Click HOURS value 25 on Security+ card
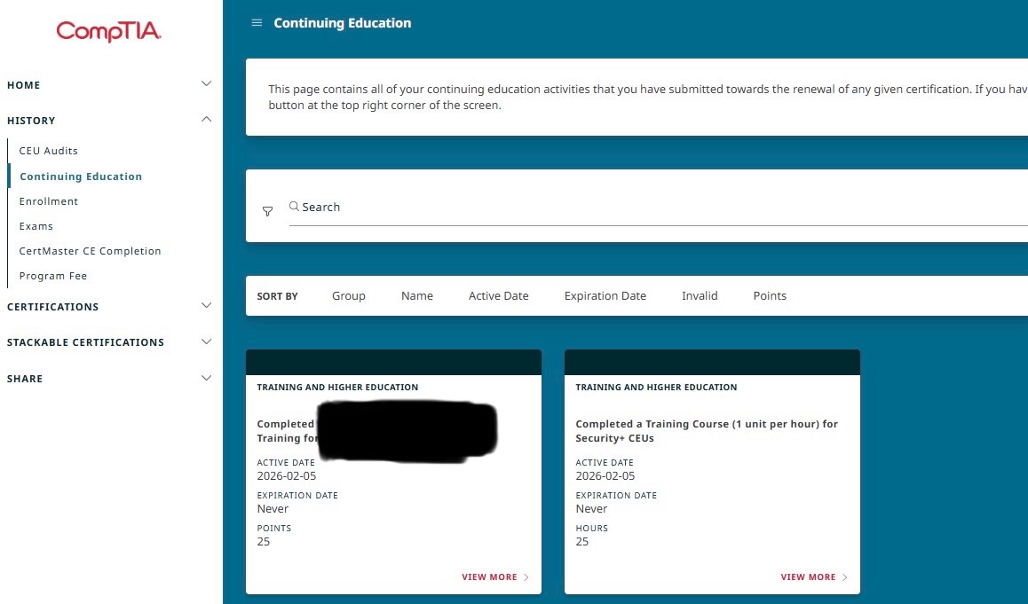The image size is (1028, 604). point(582,542)
